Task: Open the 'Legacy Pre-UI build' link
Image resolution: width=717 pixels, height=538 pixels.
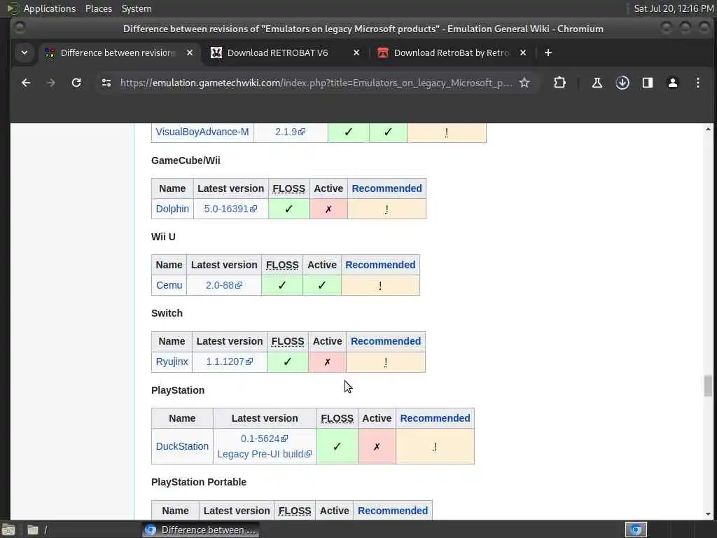Action: coord(264,454)
